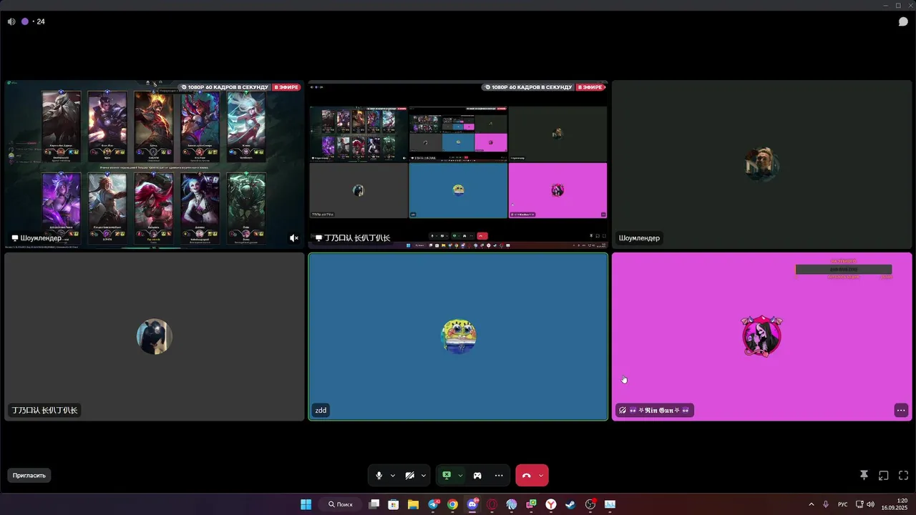
Task: Switch to Telegram on the taskbar
Action: pyautogui.click(x=433, y=504)
